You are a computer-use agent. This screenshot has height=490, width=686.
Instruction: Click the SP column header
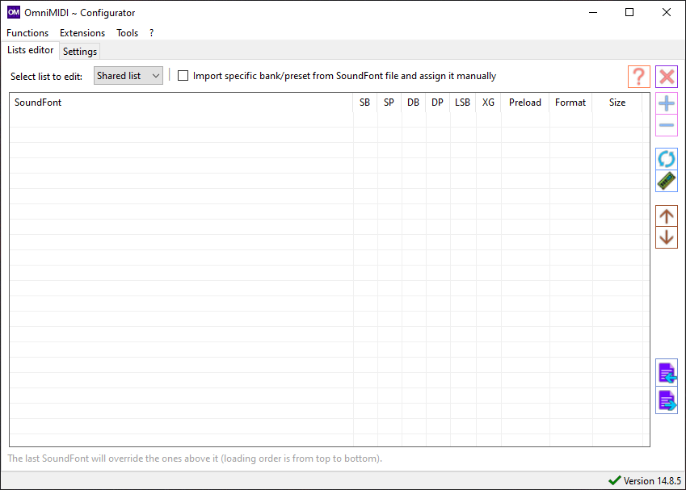coord(389,103)
